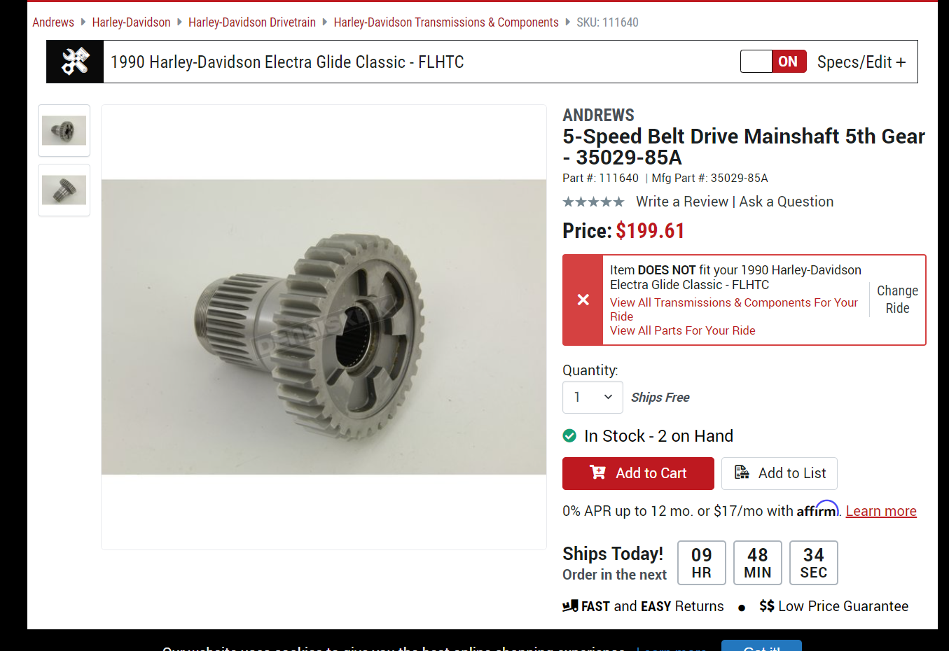The image size is (949, 651).
Task: Click the list icon in Add to List
Action: (742, 472)
